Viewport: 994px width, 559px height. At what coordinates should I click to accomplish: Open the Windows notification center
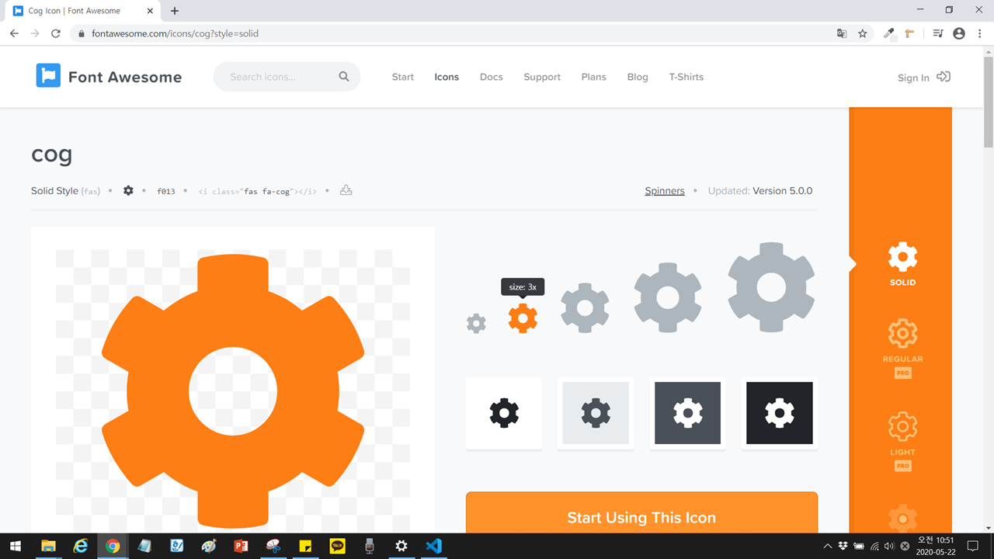[972, 547]
